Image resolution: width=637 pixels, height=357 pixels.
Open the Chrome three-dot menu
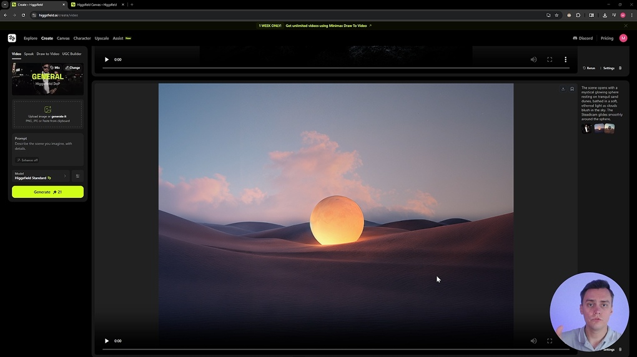click(632, 15)
